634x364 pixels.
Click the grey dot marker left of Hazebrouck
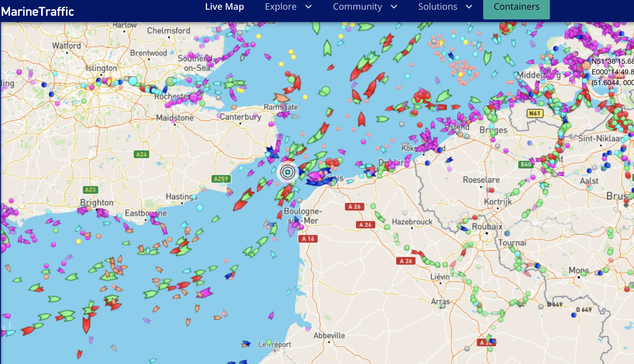point(405,213)
